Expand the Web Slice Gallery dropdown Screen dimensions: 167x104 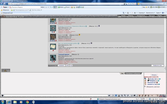pos(41,10)
